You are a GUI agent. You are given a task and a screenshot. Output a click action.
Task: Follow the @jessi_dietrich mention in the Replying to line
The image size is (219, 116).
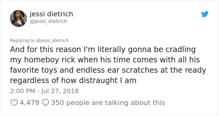[52, 41]
